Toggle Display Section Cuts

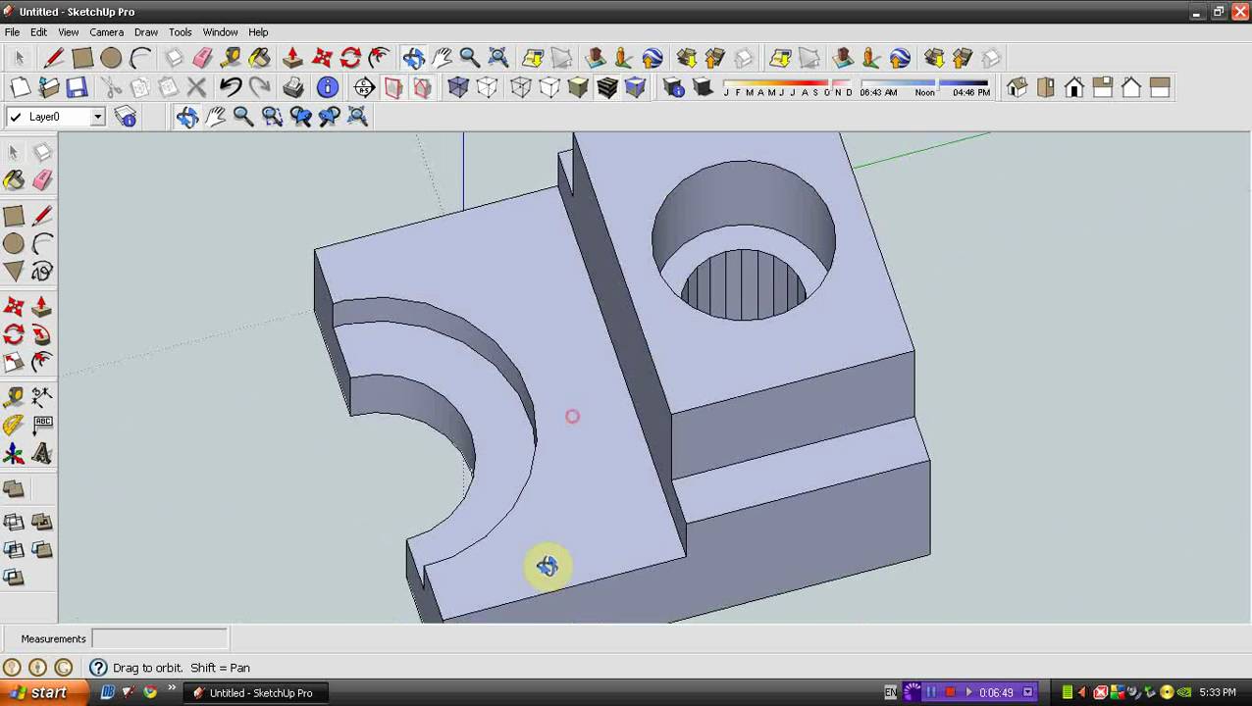coord(422,88)
